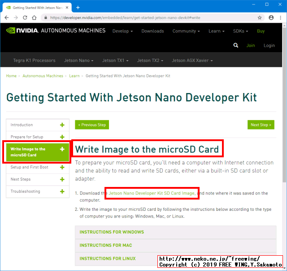The height and width of the screenshot is (271, 287).
Task: Click the Next Step button
Action: (261, 125)
